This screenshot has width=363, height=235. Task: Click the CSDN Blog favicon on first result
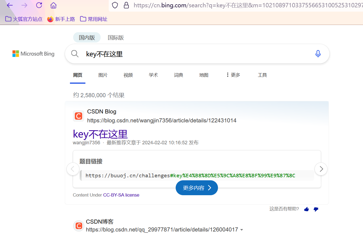(78, 116)
